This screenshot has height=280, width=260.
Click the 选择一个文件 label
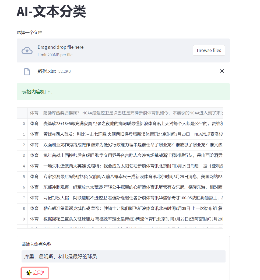(x=29, y=32)
